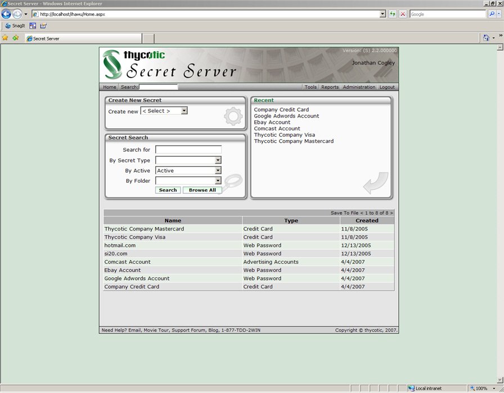Image resolution: width=504 pixels, height=393 pixels.
Task: Click the toolbar overflow chevron
Action: pos(501,35)
